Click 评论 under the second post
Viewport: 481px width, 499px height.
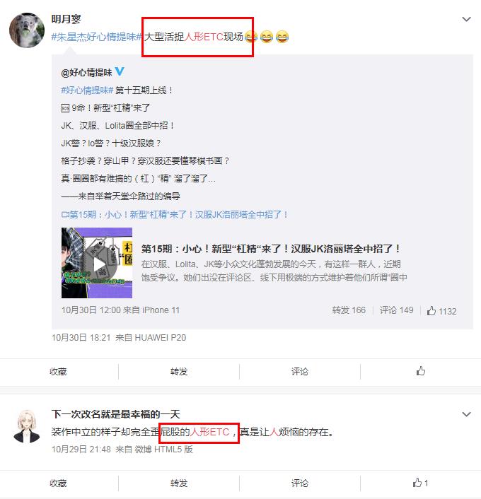pyautogui.click(x=300, y=483)
